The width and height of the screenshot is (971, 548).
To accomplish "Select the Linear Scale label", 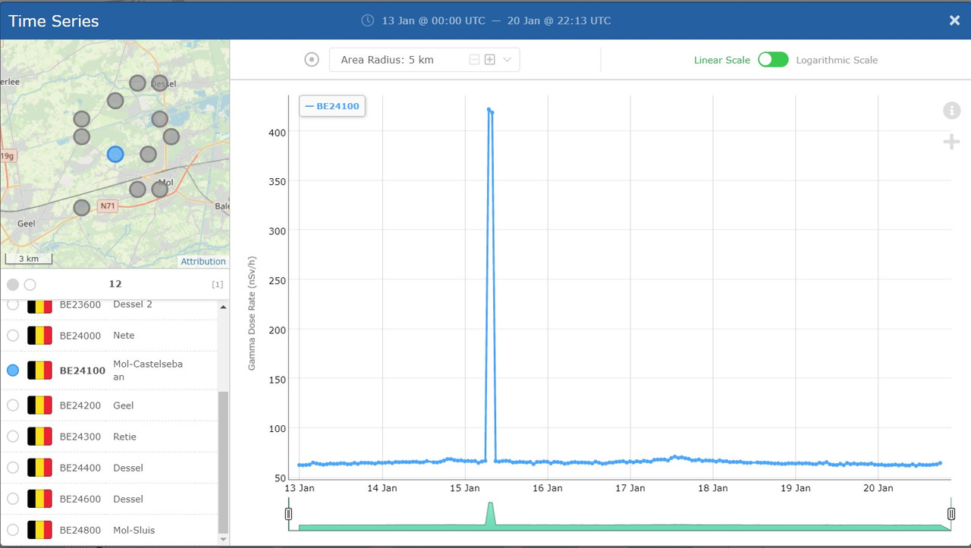I will 721,60.
